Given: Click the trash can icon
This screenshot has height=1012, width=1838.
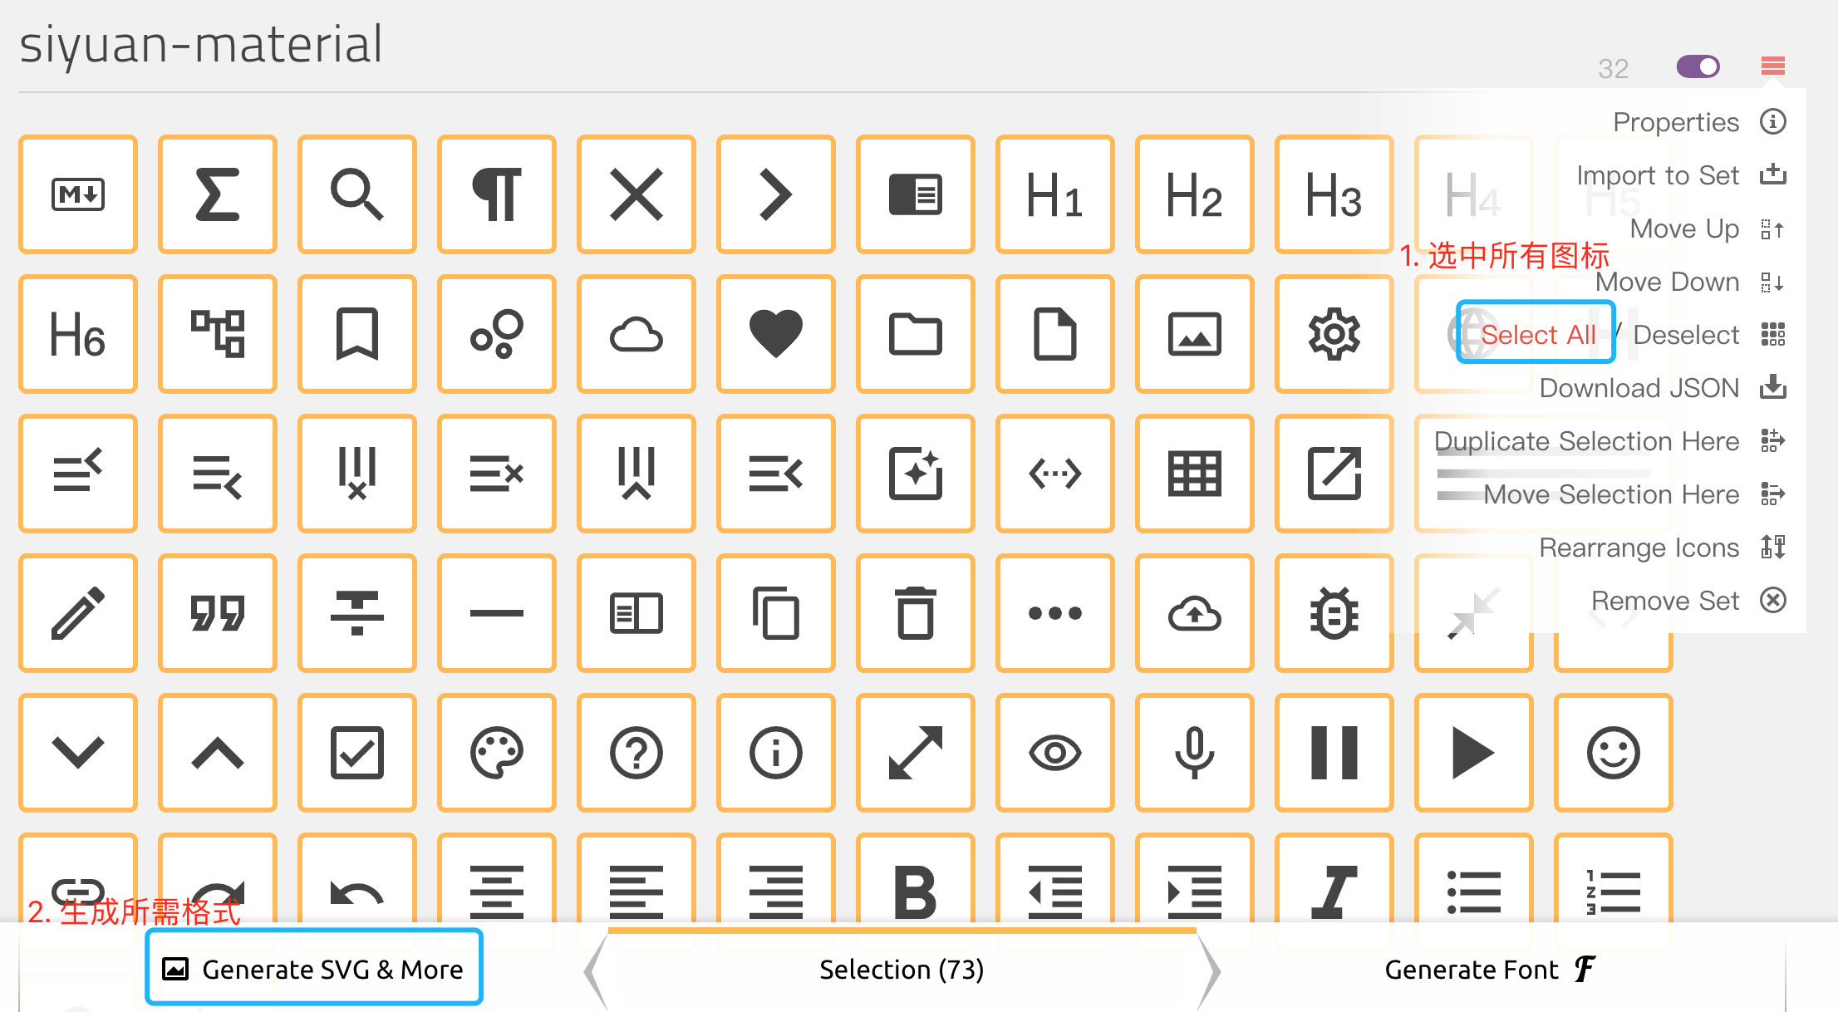Looking at the screenshot, I should (916, 614).
